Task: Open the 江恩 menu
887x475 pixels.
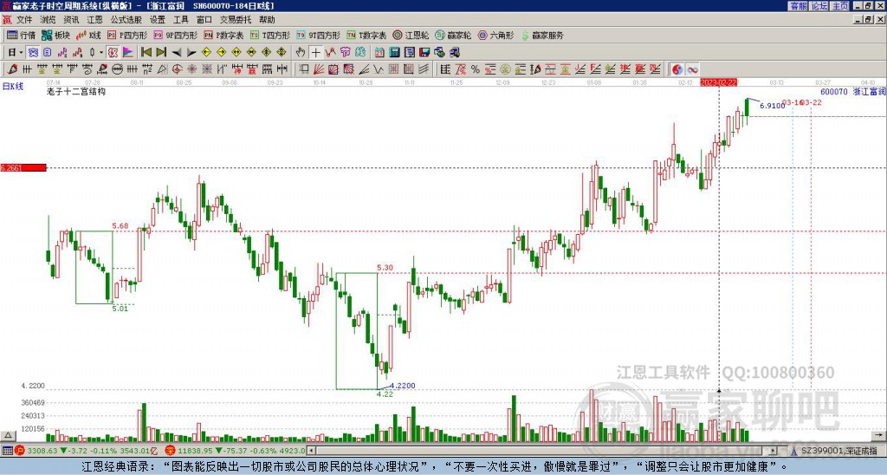Action: coord(94,20)
